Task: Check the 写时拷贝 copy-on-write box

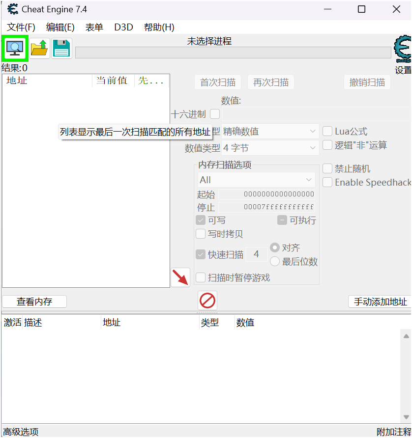Action: tap(201, 234)
